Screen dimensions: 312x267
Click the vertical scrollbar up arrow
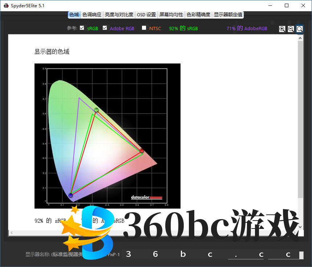[x=300, y=38]
